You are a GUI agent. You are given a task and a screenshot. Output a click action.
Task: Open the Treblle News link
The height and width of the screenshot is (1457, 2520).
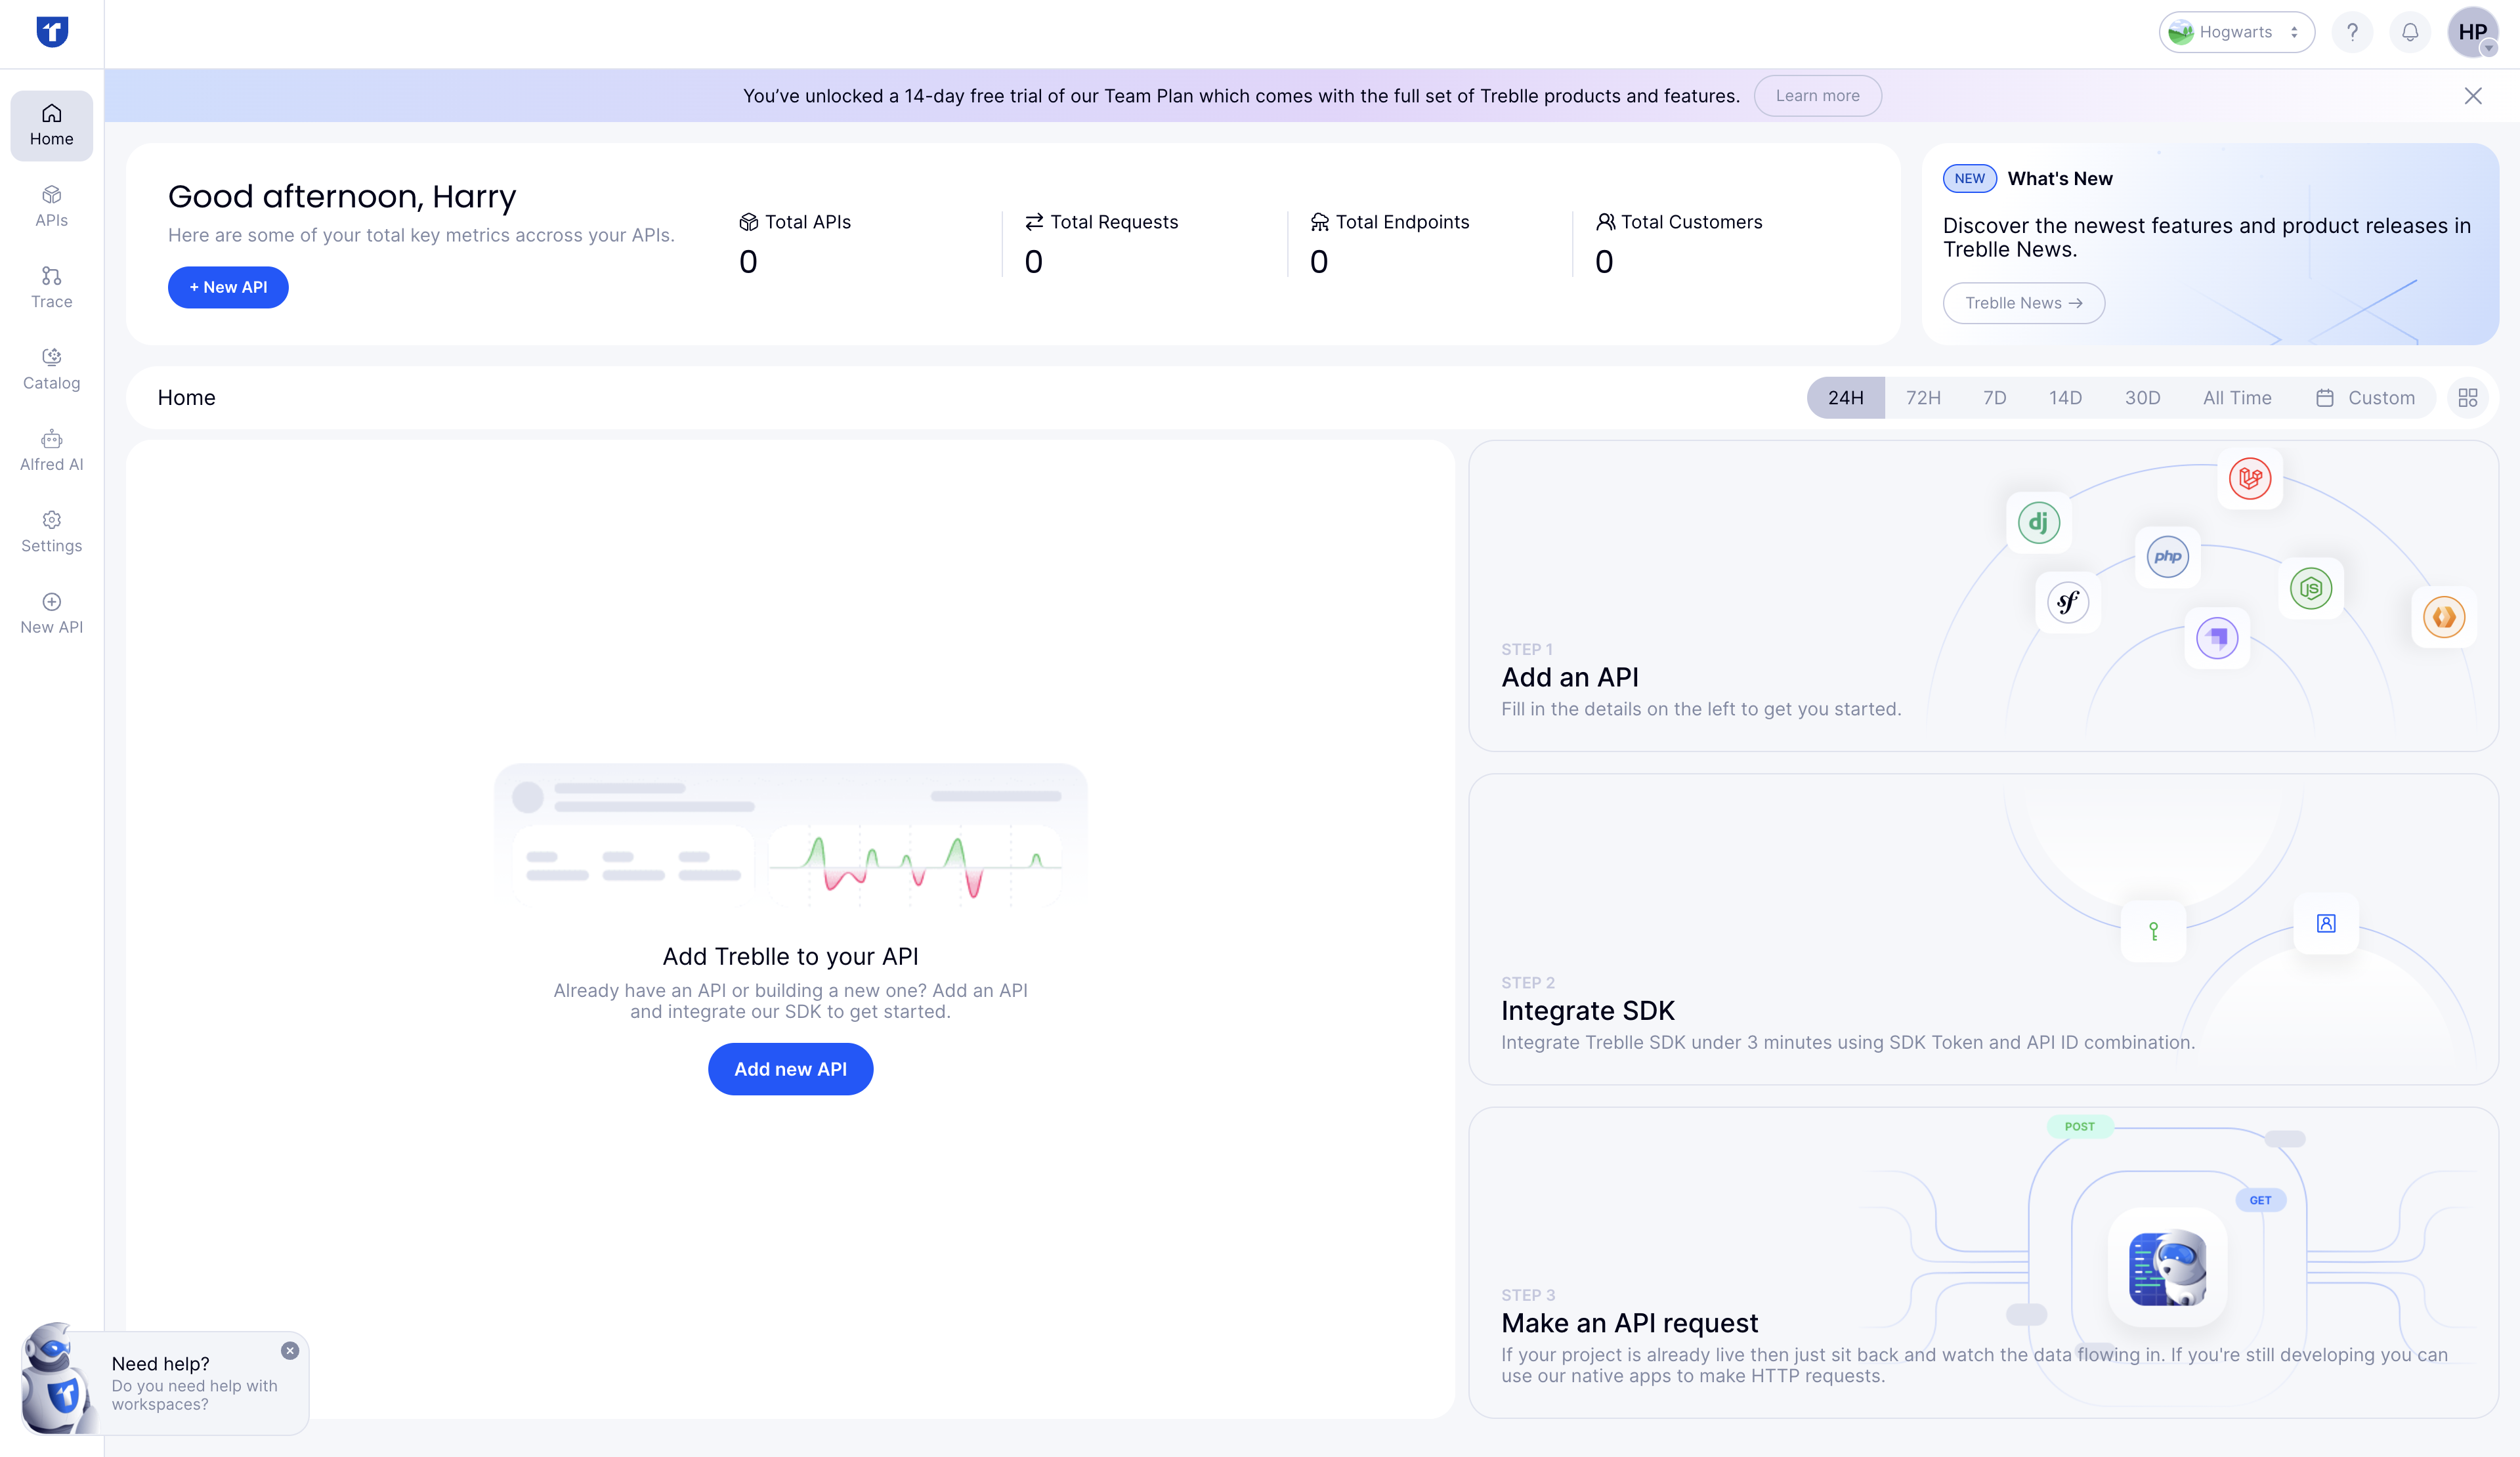pos(2023,303)
